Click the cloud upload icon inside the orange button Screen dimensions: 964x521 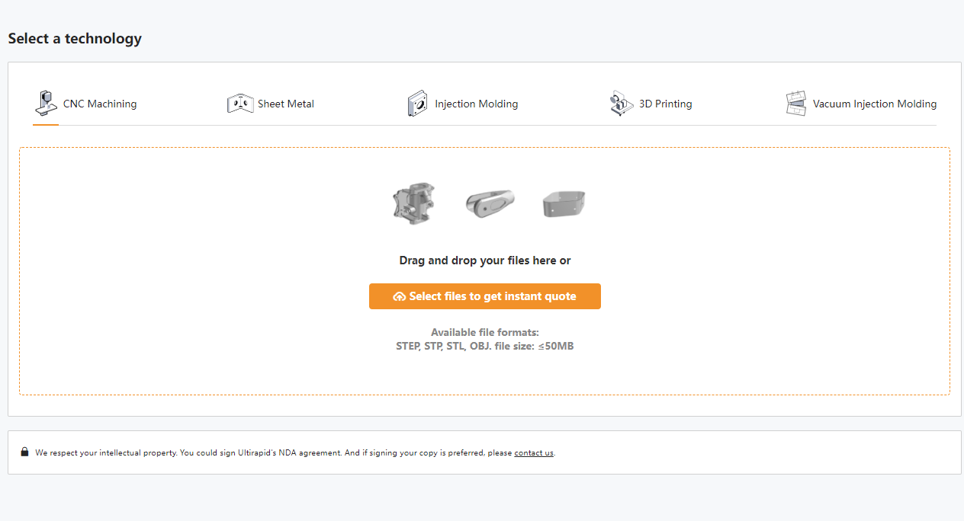[400, 296]
